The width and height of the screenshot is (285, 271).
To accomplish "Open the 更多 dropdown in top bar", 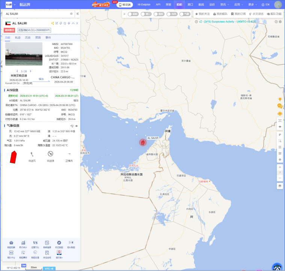I will tap(252, 5).
